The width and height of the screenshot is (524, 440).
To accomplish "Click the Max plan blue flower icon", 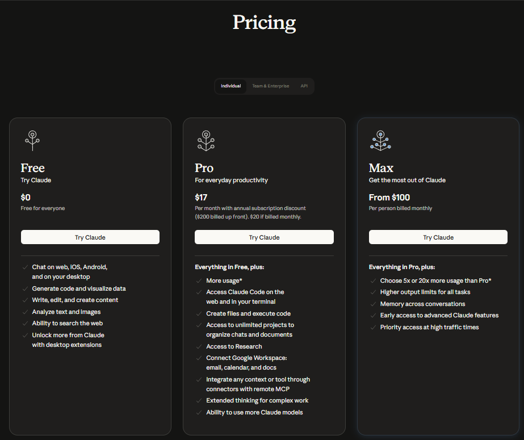I will pyautogui.click(x=380, y=140).
